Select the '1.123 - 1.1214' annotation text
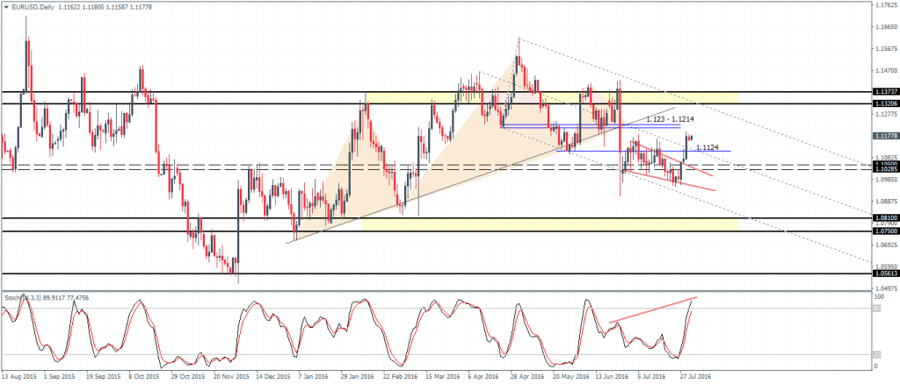900x384 pixels. [x=671, y=119]
